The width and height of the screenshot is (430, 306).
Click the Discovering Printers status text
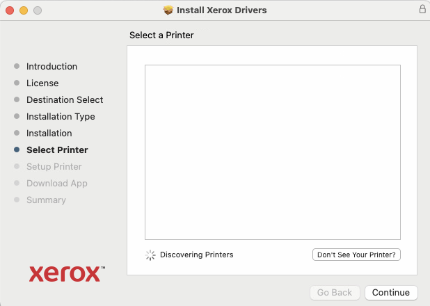tap(197, 255)
